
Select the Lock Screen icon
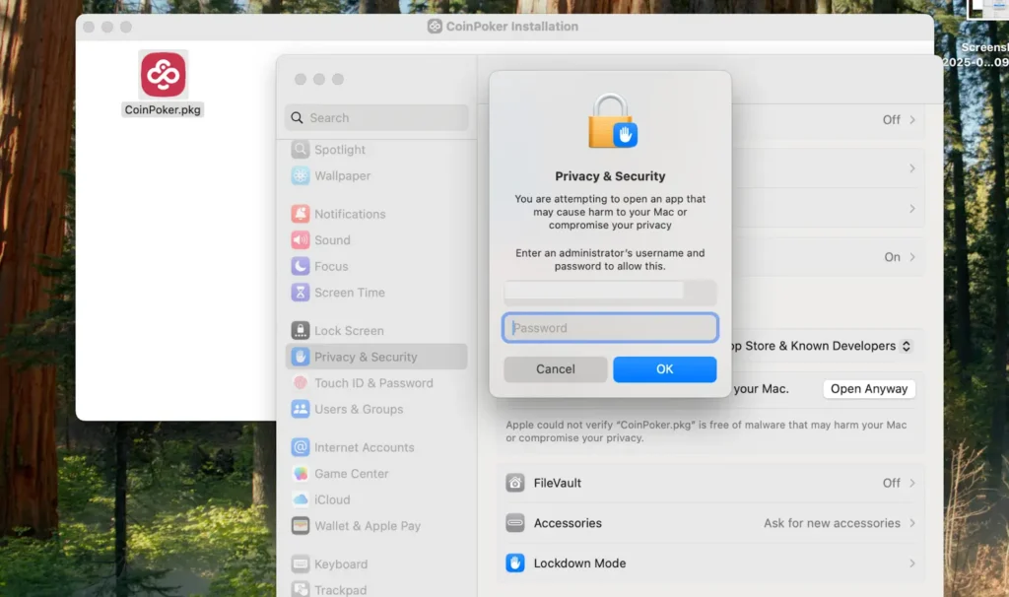pyautogui.click(x=301, y=331)
